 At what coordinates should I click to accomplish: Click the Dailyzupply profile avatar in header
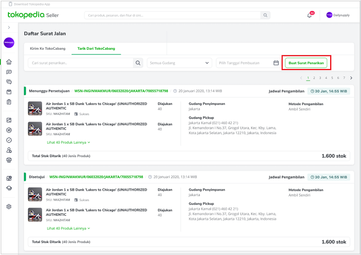click(329, 15)
